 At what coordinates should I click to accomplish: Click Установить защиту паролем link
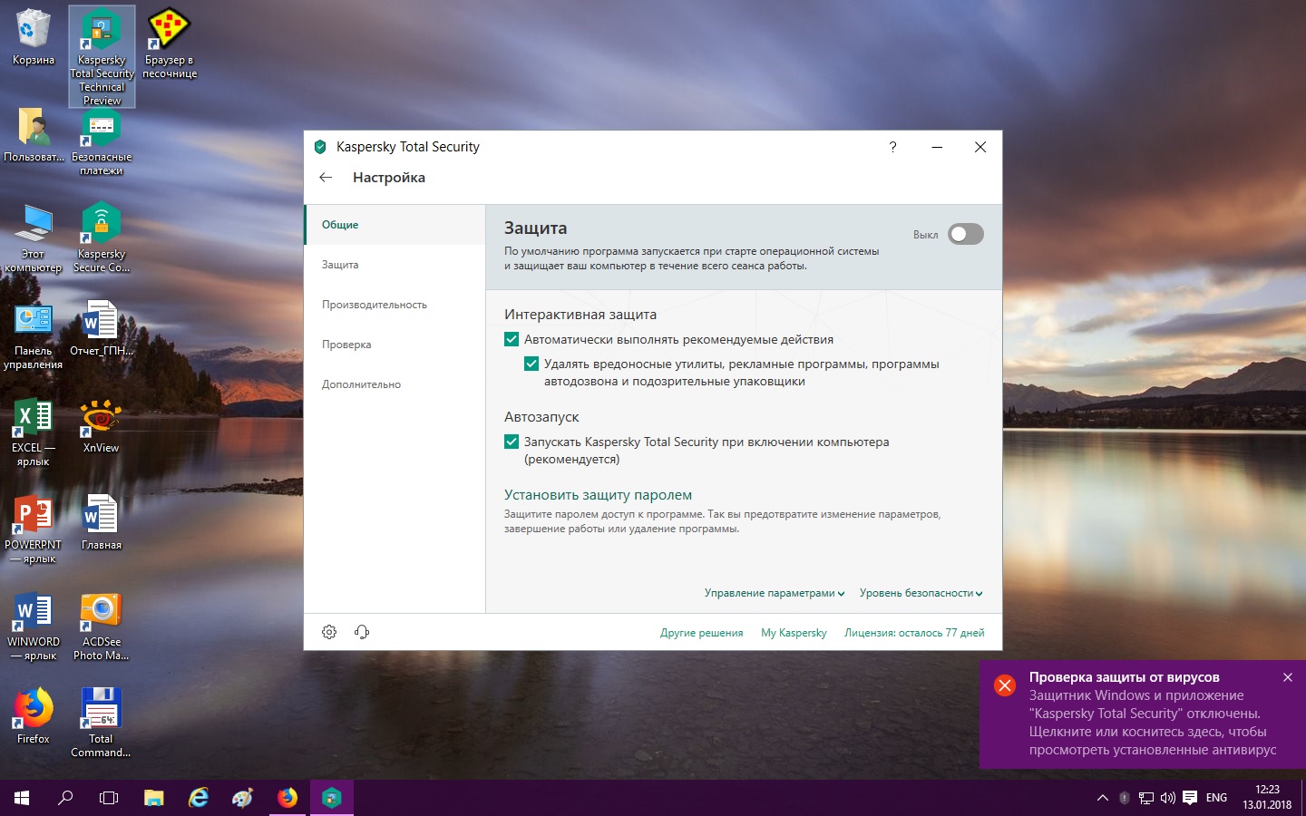click(x=598, y=495)
